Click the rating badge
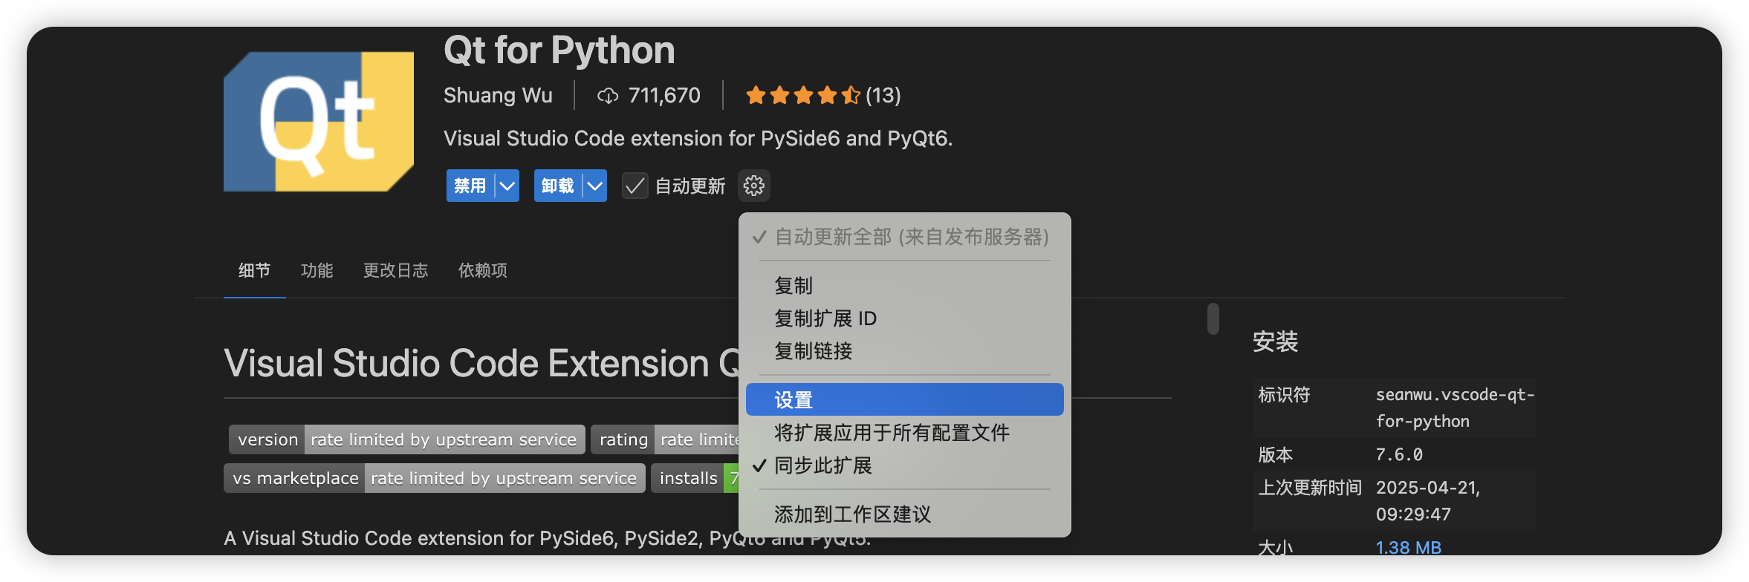 [x=665, y=439]
